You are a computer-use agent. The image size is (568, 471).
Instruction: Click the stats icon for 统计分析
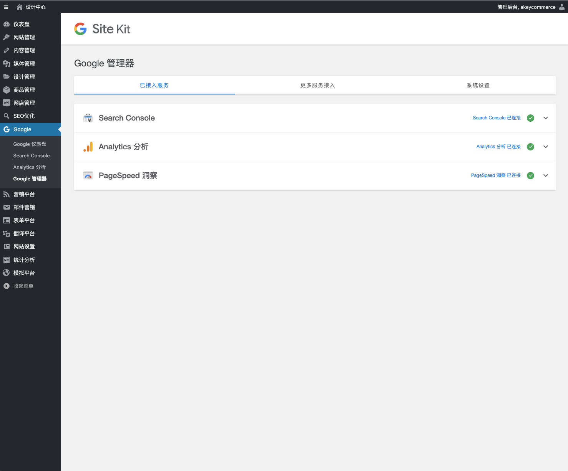7,260
